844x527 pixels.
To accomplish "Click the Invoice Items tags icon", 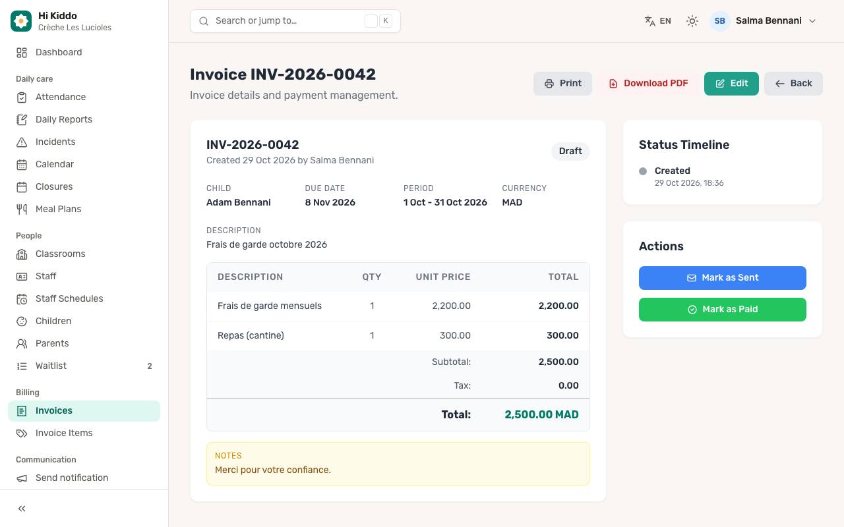I will pos(22,433).
